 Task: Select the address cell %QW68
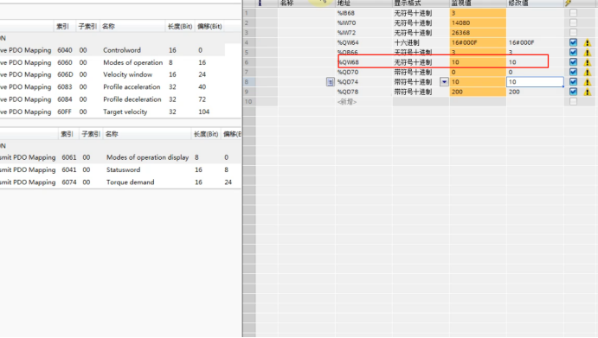348,62
